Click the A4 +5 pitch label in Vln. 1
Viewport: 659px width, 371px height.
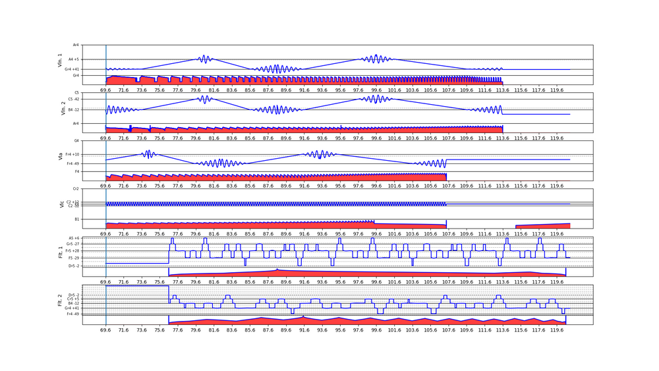(73, 59)
